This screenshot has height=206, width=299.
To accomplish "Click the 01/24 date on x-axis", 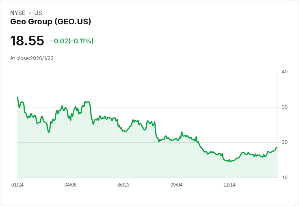I will point(17,185).
